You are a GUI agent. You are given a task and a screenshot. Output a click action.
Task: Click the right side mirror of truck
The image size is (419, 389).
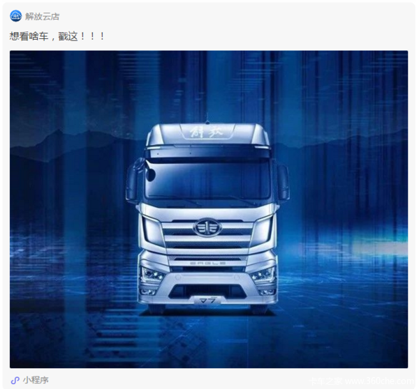click(x=284, y=183)
